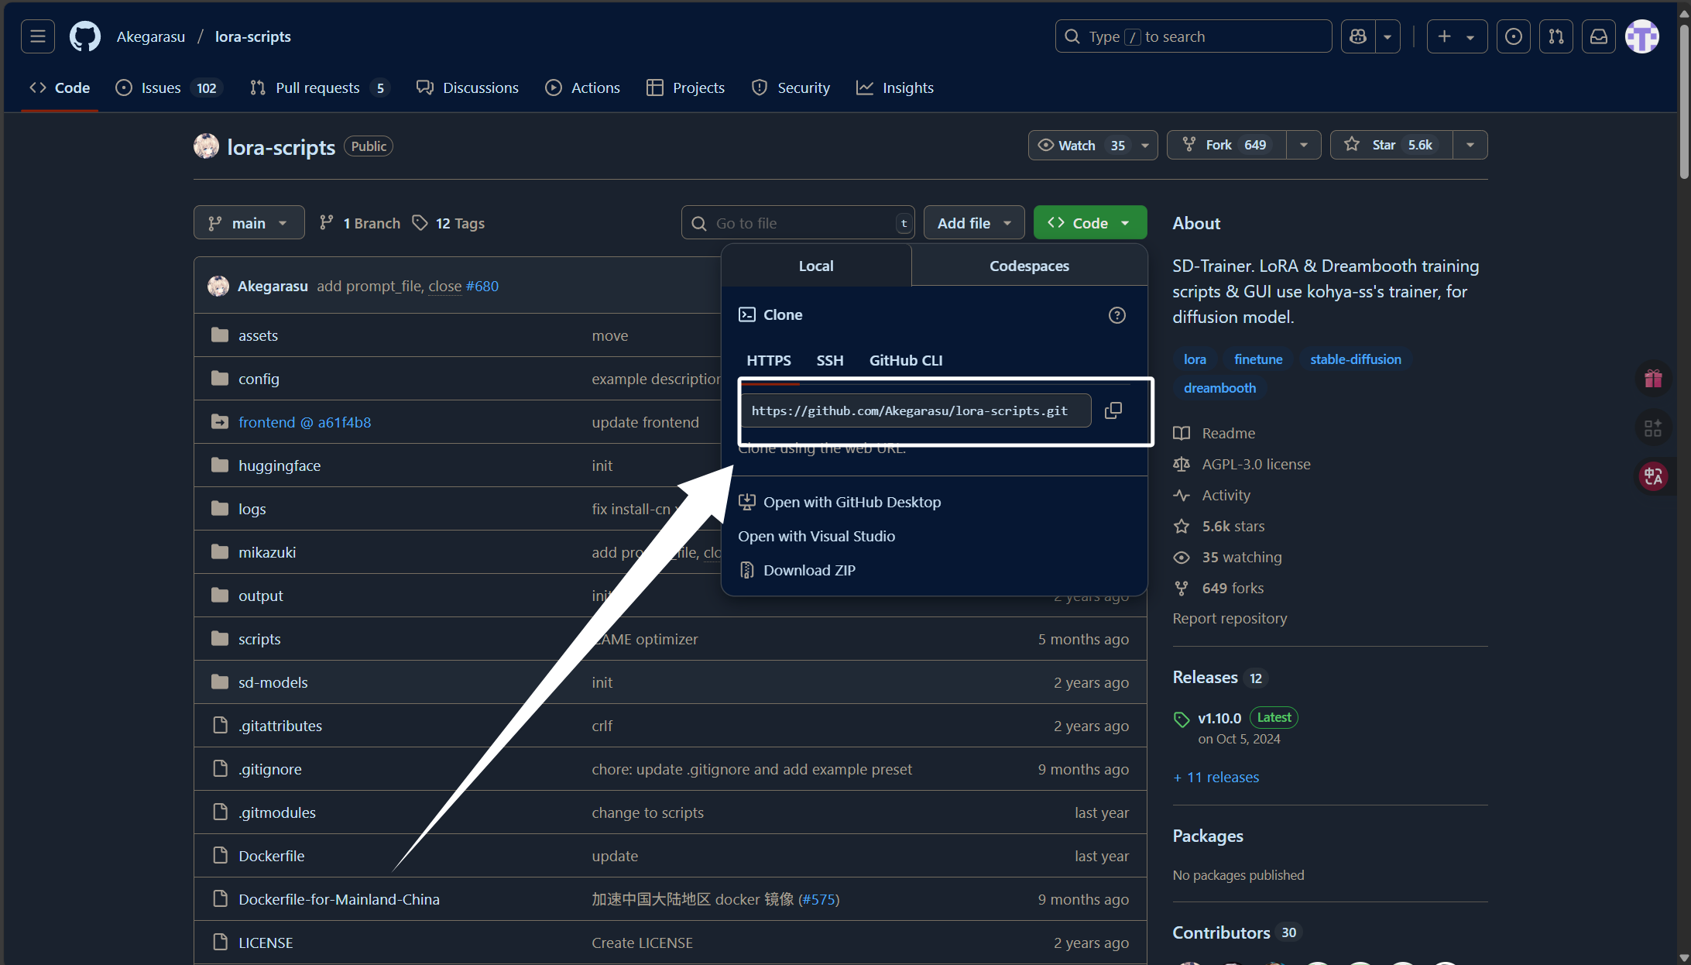Select the Local tab in clone panel
The width and height of the screenshot is (1691, 965).
pos(816,266)
